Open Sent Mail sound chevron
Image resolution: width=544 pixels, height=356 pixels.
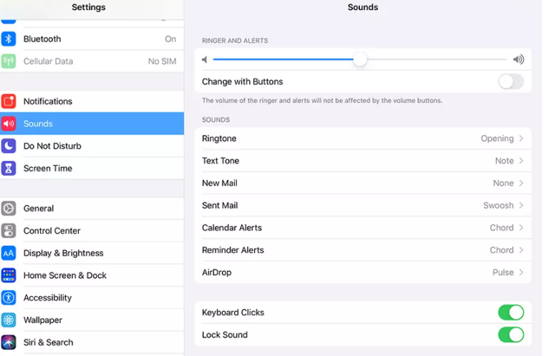[x=521, y=205]
